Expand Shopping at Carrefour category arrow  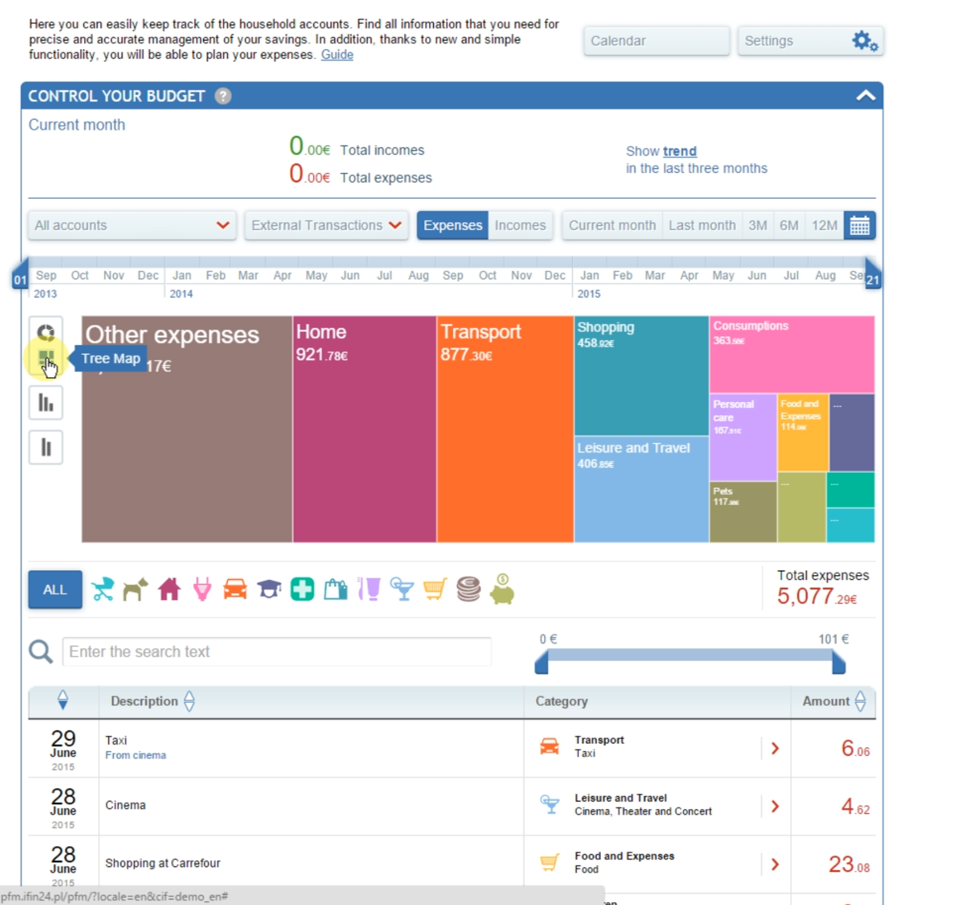775,864
